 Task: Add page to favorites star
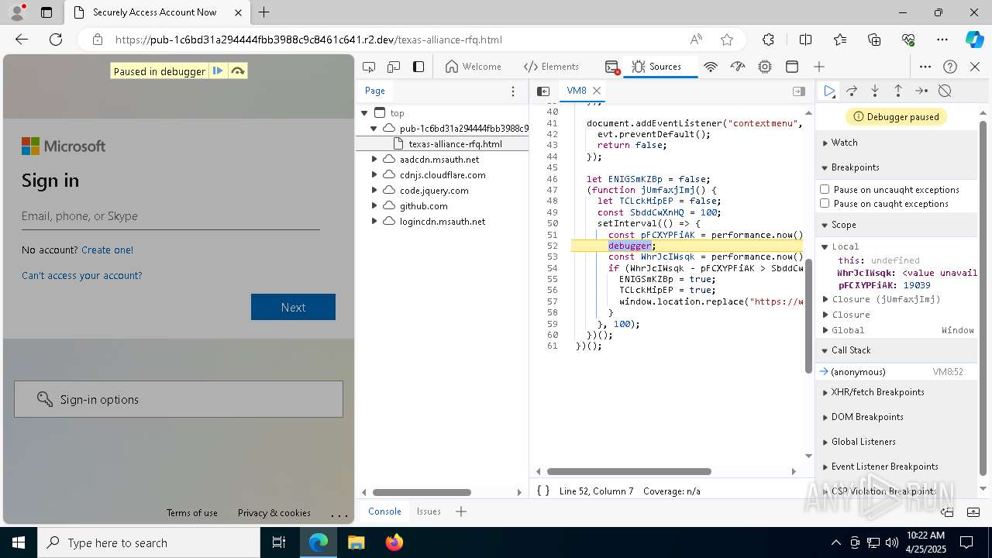point(726,40)
